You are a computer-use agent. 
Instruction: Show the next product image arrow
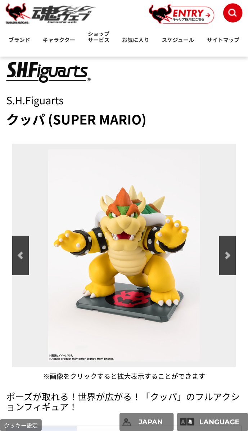point(227,255)
